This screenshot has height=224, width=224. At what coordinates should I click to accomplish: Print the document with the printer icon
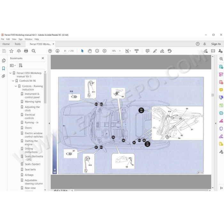(x=26, y=51)
